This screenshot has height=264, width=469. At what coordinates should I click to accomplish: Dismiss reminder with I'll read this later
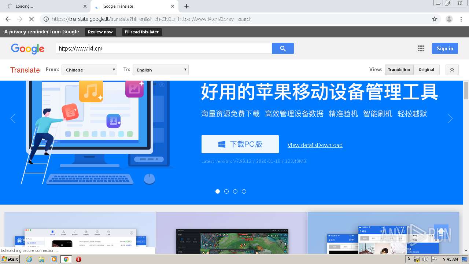pyautogui.click(x=142, y=32)
